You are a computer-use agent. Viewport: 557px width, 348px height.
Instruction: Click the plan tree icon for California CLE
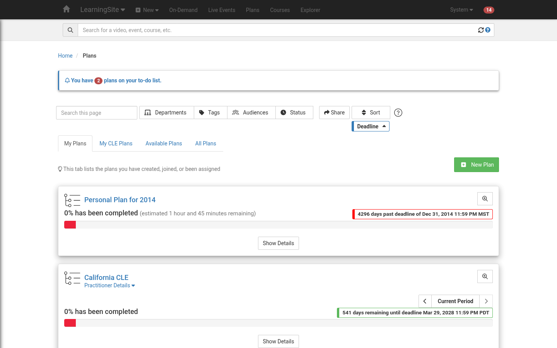[x=72, y=278]
